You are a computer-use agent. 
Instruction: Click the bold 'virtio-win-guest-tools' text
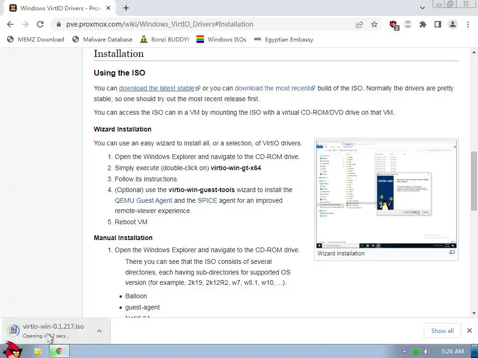[202, 190]
